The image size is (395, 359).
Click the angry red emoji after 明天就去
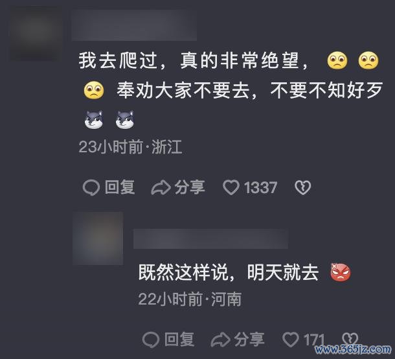click(341, 272)
